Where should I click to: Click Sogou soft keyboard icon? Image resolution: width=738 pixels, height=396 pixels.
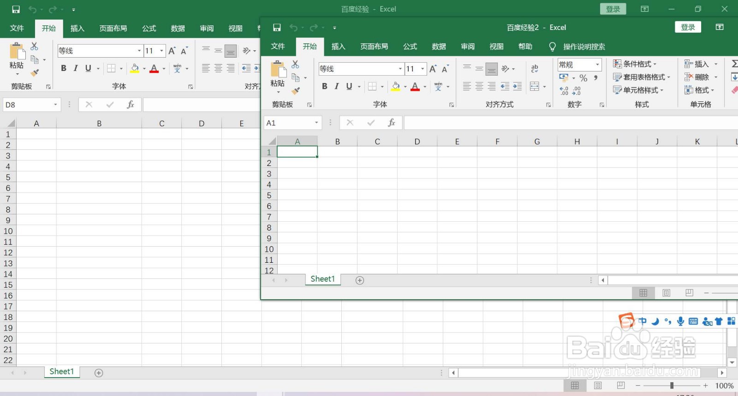(x=693, y=321)
